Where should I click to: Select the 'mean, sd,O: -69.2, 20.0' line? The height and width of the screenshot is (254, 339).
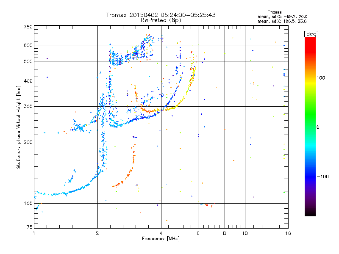pyautogui.click(x=282, y=17)
